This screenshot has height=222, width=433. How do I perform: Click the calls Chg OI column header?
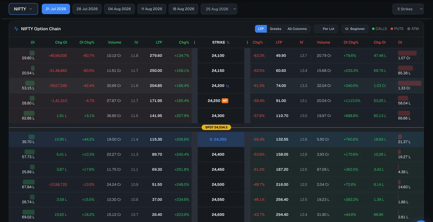tap(61, 42)
